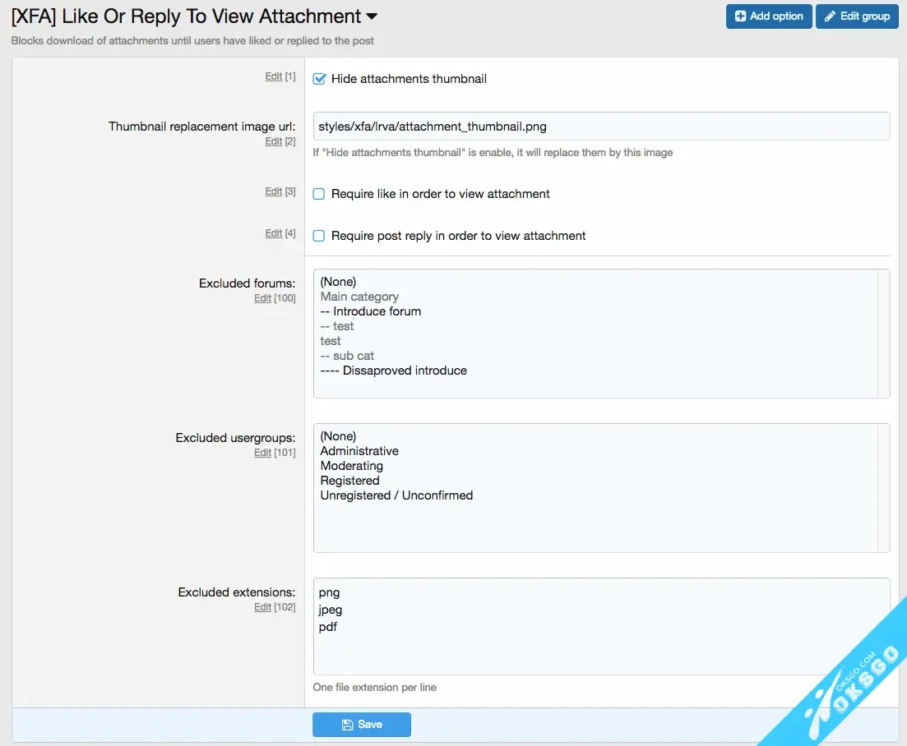Screen dimensions: 907x746
Task: Click the pencil icon on Edit group
Action: 830,16
